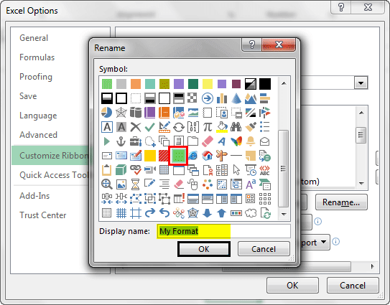390x305 pixels.
Task: Select the pie chart symbol
Action: click(107, 113)
